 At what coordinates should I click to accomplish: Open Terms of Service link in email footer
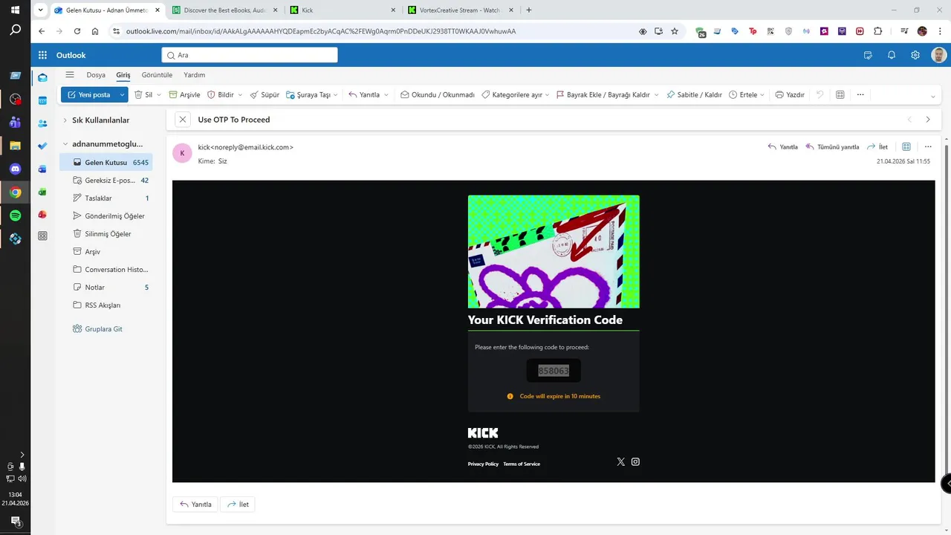[x=522, y=464]
